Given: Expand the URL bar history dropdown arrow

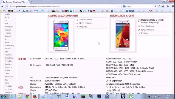Looking at the screenshot, I should 117,7.
